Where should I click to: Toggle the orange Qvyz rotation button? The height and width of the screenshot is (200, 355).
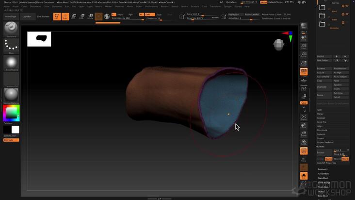pyautogui.click(x=304, y=103)
